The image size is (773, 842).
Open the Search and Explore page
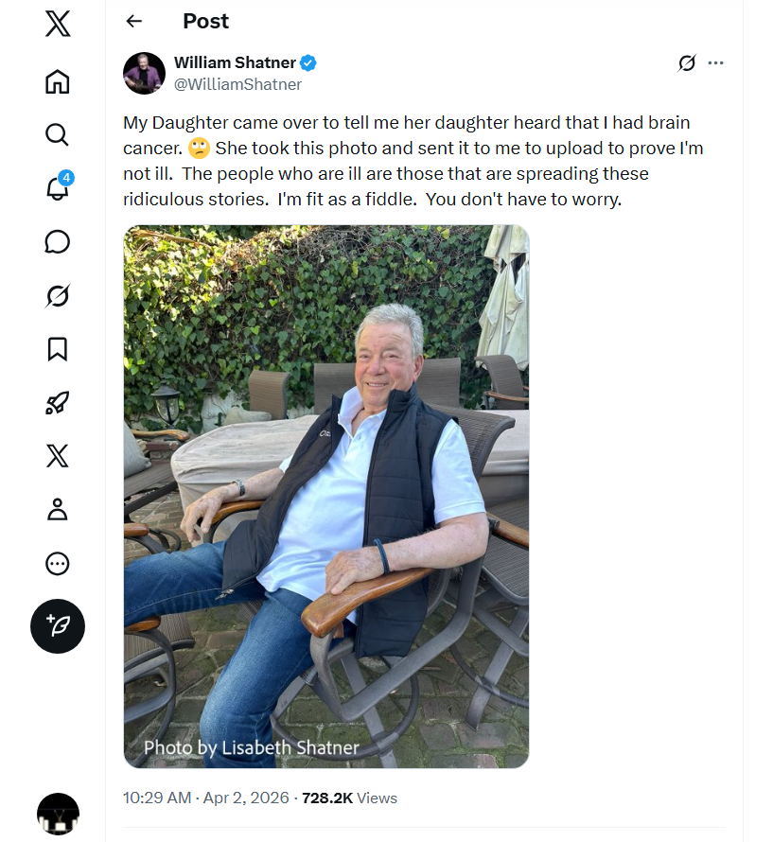pos(58,134)
